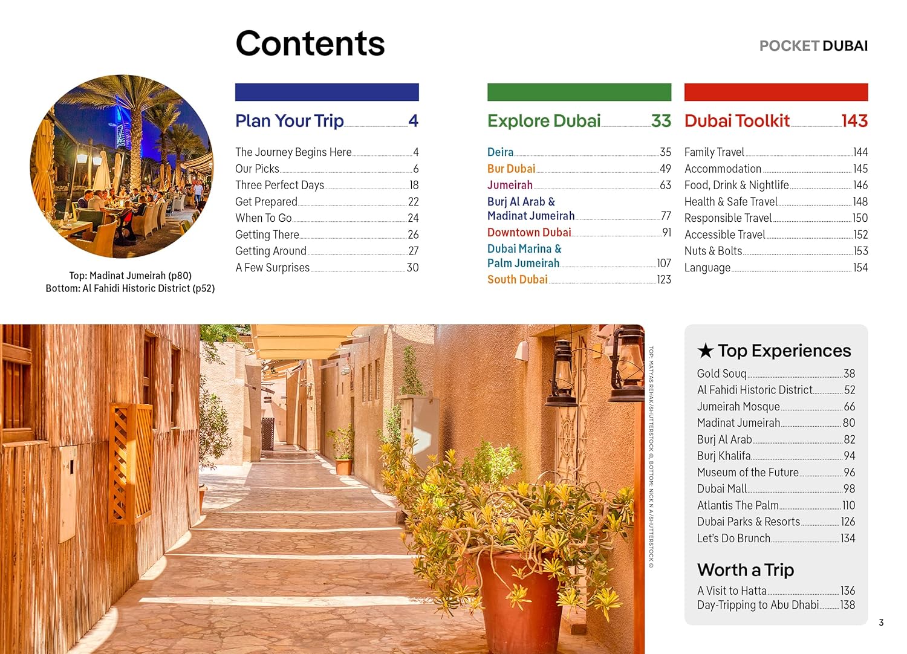The image size is (907, 654).
Task: Click the circular Madinat Jumeirah photo
Action: 122,167
